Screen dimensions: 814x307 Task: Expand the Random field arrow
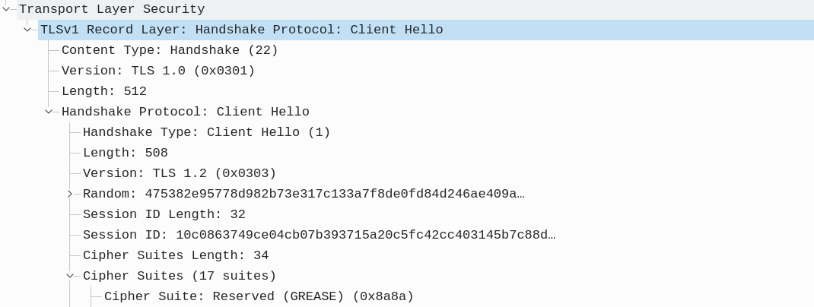point(70,194)
